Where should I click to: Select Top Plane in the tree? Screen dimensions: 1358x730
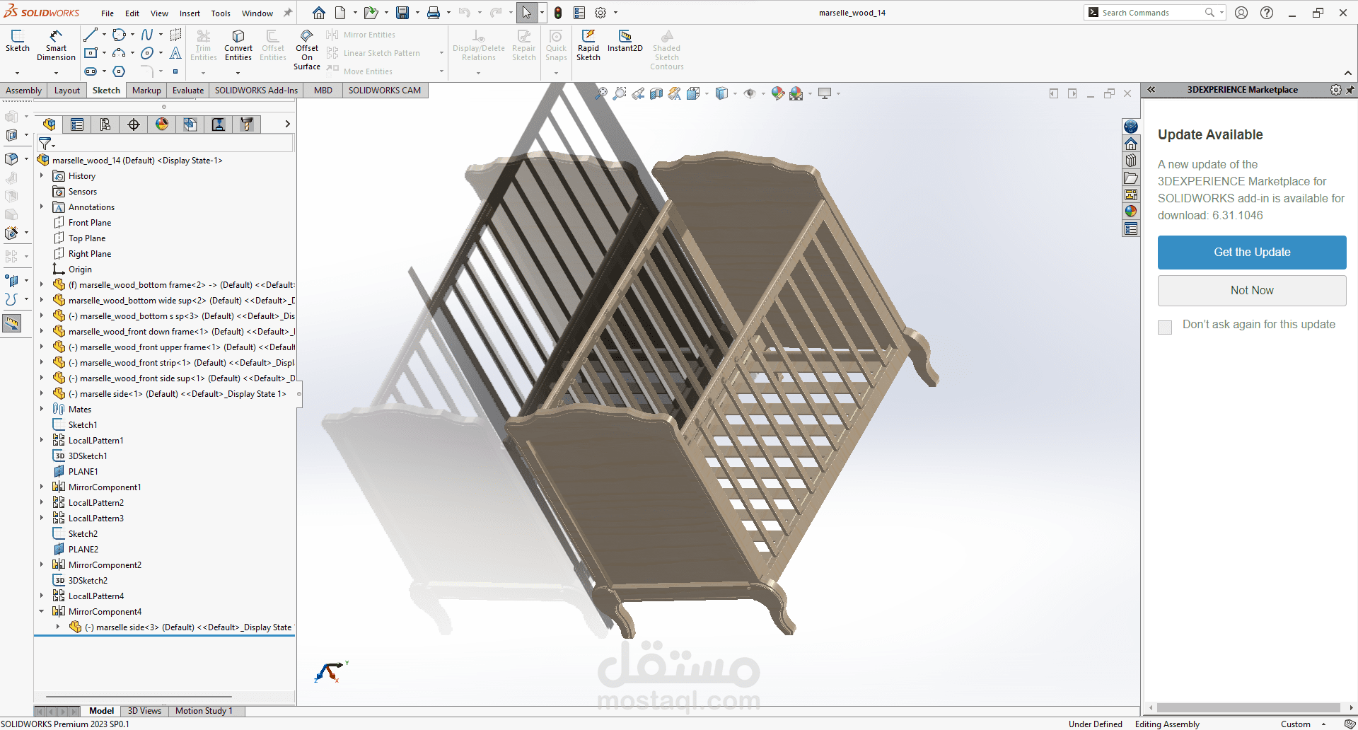(87, 238)
